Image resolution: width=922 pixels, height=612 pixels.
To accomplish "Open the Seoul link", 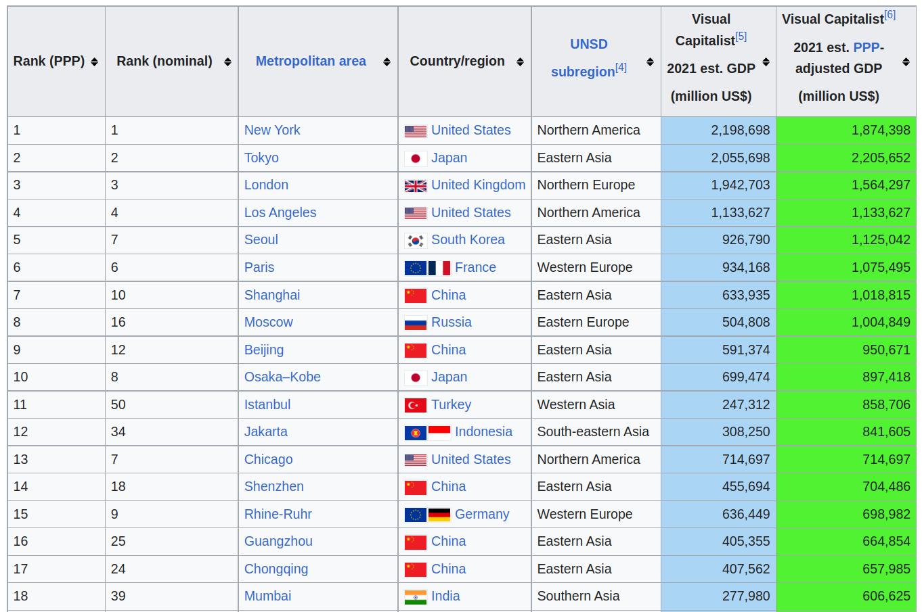I will (x=261, y=239).
